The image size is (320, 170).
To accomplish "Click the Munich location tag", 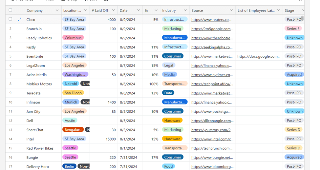I will (71, 102).
